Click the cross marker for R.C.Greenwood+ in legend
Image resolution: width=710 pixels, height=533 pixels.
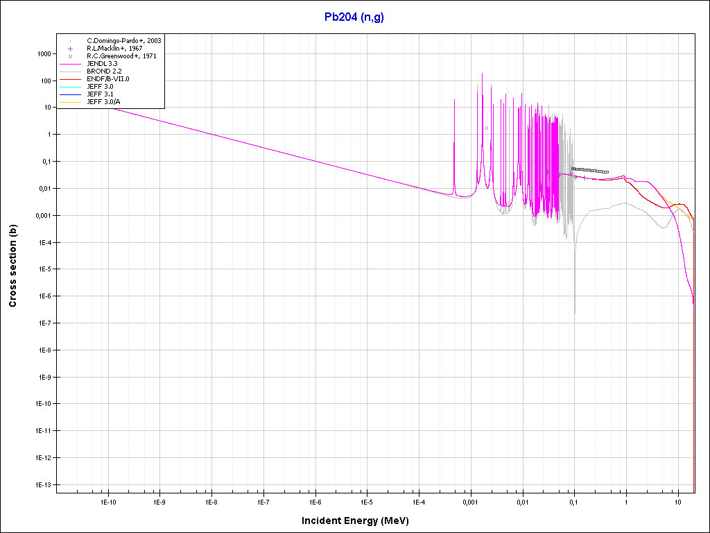coord(71,56)
